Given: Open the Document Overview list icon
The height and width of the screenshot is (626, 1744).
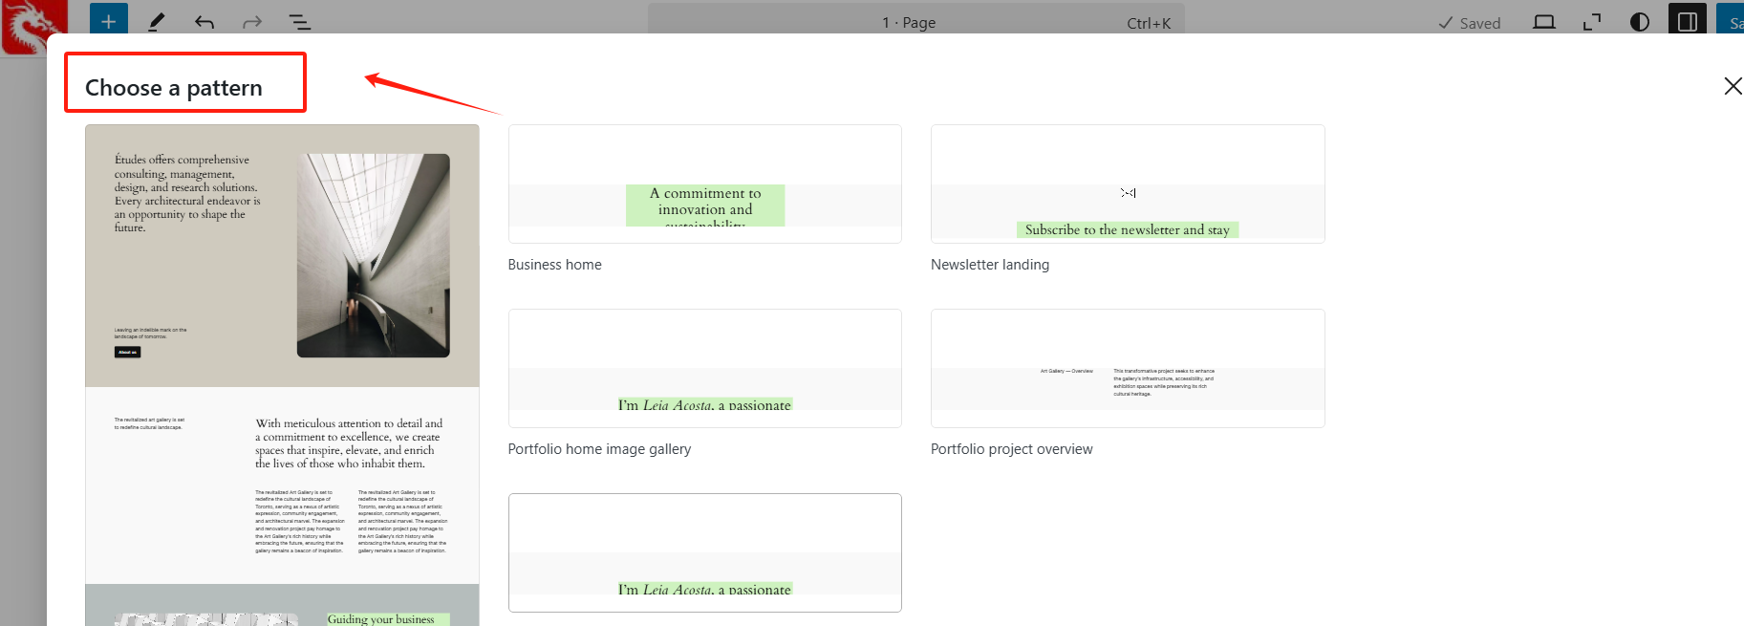Looking at the screenshot, I should 299,21.
